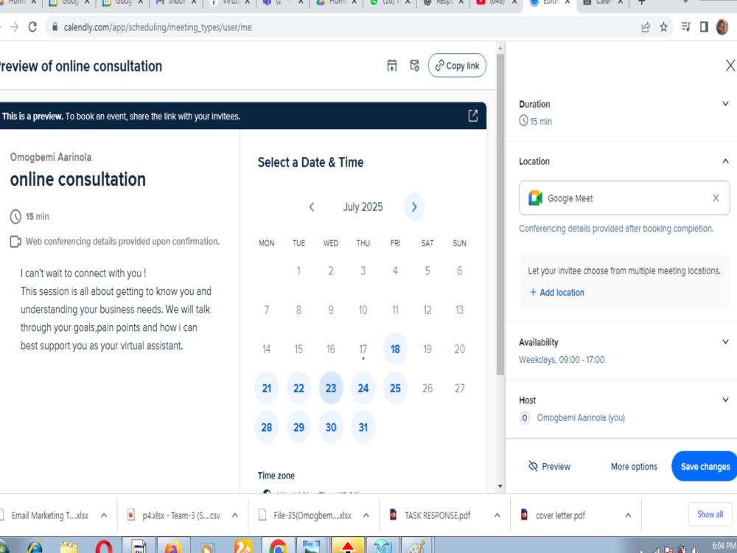Select July 30 on the calendar
The height and width of the screenshot is (553, 737).
tap(331, 427)
